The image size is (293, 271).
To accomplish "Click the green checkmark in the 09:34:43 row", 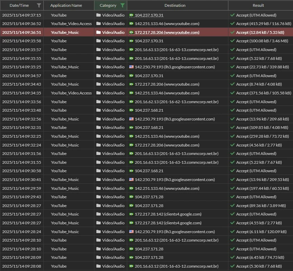I will (x=232, y=84).
